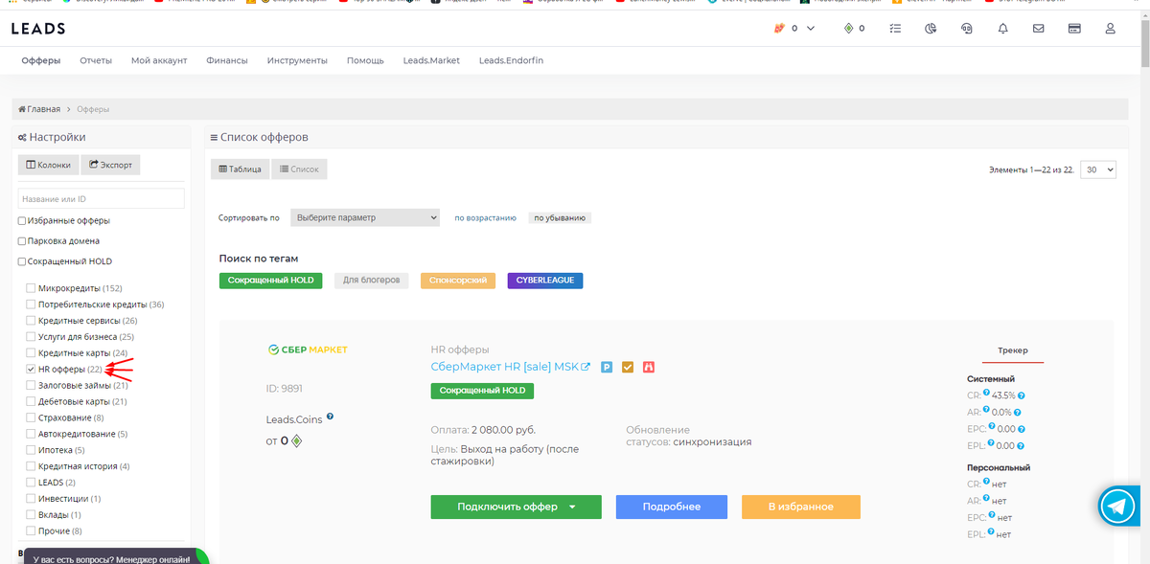Click the green coin icon after 'от 0'
Image resolution: width=1150 pixels, height=564 pixels.
pyautogui.click(x=296, y=440)
